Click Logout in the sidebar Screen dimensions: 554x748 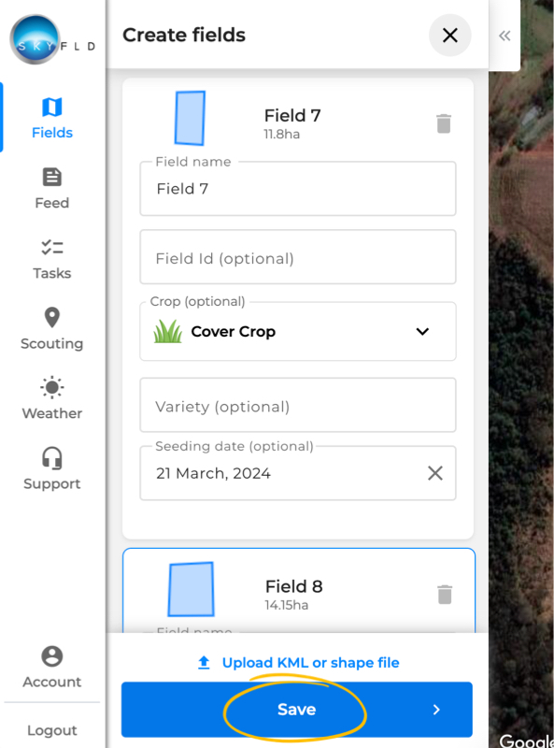coord(52,730)
